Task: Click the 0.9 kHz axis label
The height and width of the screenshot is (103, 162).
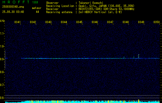Action: coord(2,59)
